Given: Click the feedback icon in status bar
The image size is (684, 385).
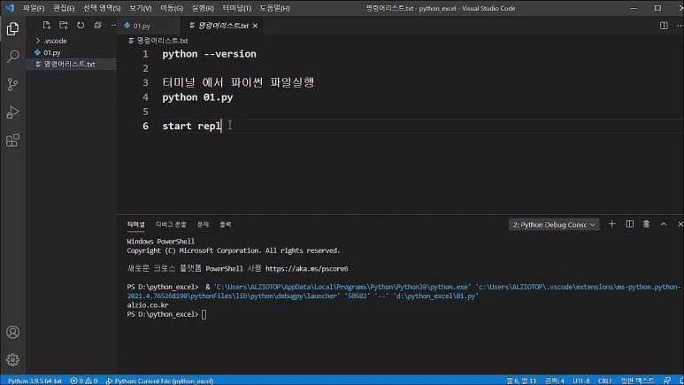Looking at the screenshot, I should (667, 381).
